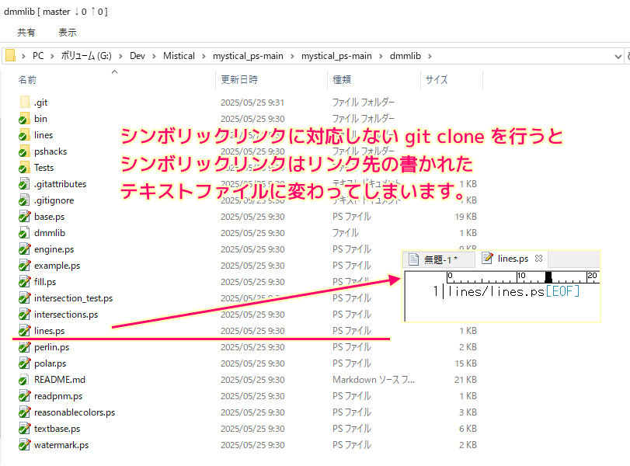Image resolution: width=630 pixels, height=466 pixels.
Task: Select the Tests folder icon
Action: (x=25, y=168)
